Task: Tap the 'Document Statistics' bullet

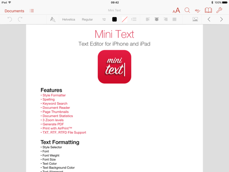Action: point(57,116)
